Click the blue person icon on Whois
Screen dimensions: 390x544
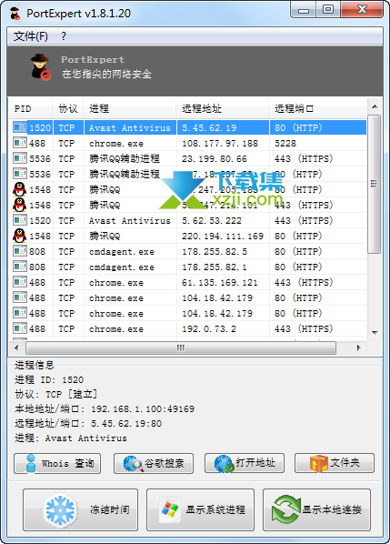point(31,463)
